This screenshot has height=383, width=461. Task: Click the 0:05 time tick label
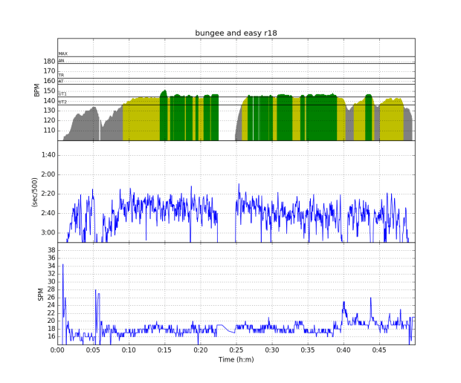click(x=93, y=350)
